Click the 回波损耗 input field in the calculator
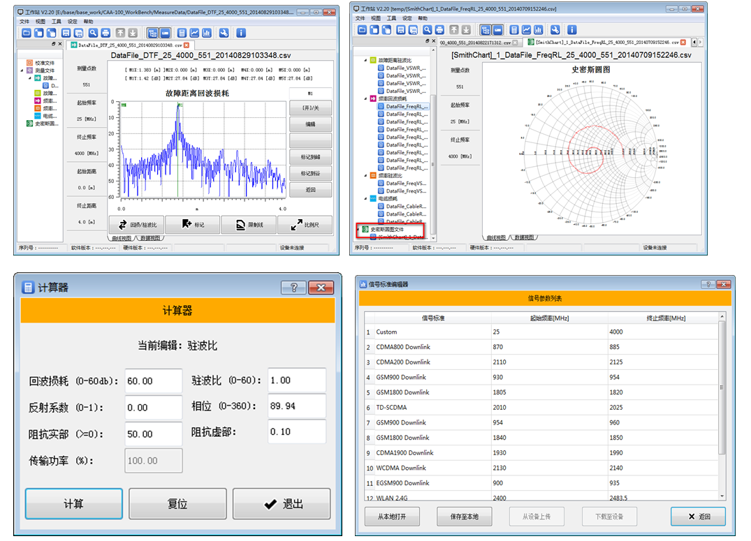This screenshot has height=541, width=751. pos(153,381)
